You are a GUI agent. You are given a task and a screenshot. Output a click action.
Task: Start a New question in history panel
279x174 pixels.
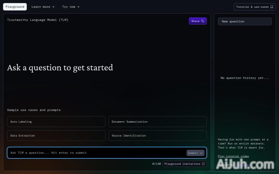245,22
